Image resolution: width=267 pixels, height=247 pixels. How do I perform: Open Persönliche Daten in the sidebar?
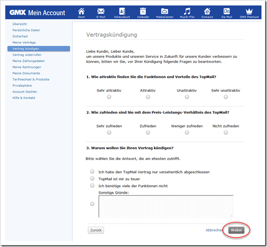(x=26, y=30)
